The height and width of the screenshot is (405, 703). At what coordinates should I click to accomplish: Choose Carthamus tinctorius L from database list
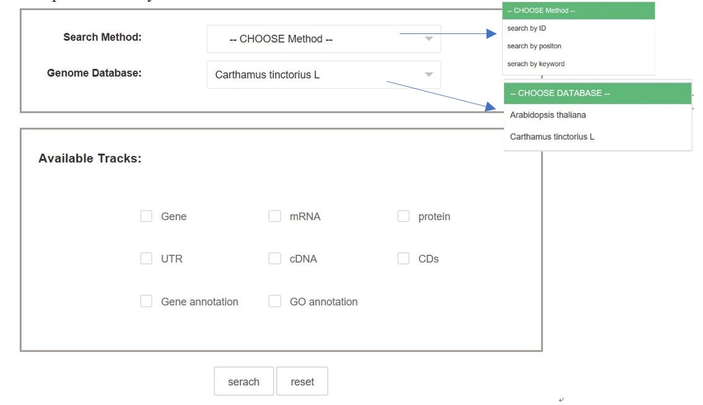point(552,137)
